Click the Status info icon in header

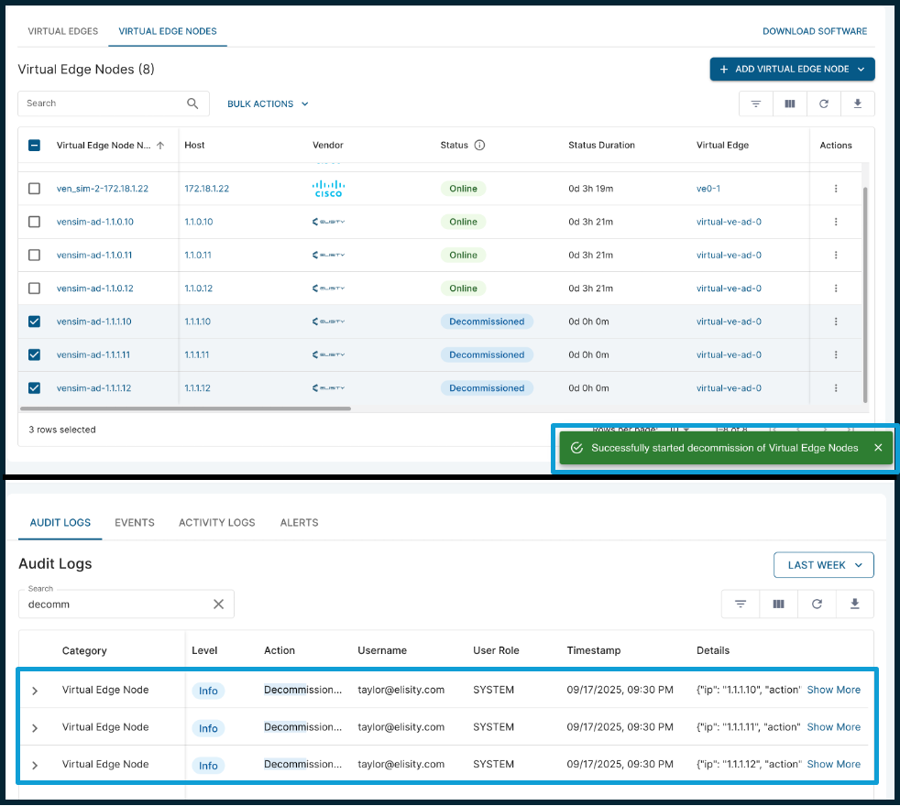(x=480, y=145)
